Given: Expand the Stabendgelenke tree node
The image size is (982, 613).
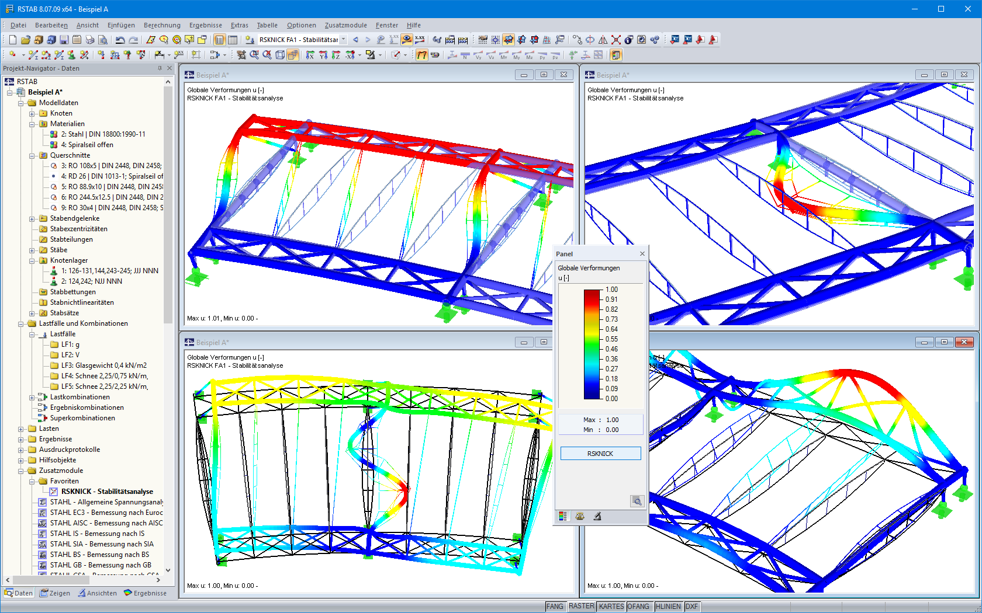Looking at the screenshot, I should (32, 218).
